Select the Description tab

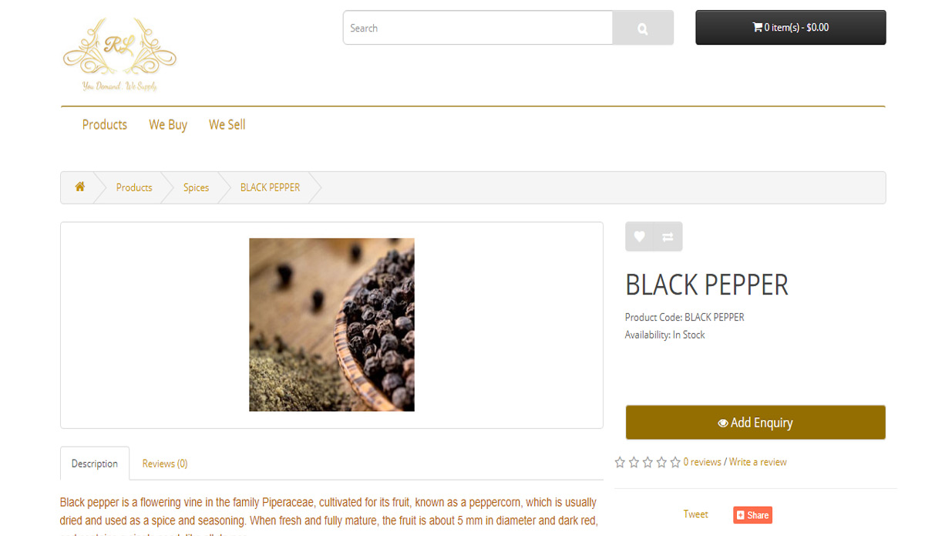(x=95, y=464)
